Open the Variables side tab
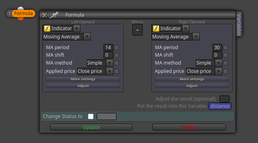The height and width of the screenshot is (143, 258). point(239,24)
